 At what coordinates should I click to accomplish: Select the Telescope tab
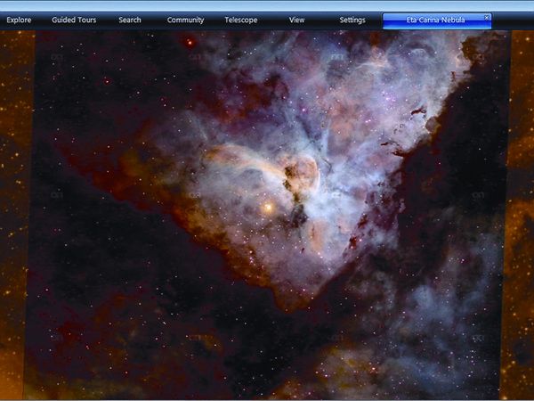(241, 20)
